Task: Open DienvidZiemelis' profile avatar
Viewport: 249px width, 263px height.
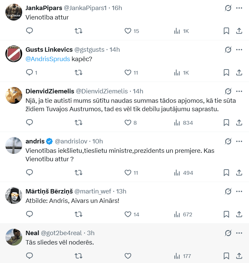Action: tap(14, 95)
